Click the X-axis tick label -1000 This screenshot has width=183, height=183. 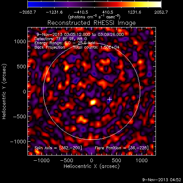click(x=42, y=160)
